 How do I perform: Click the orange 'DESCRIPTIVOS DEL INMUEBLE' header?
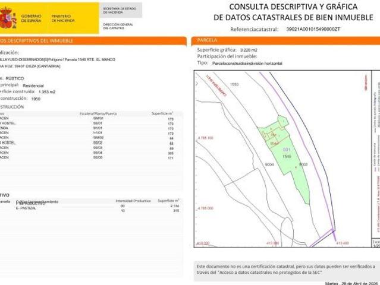(x=93, y=40)
